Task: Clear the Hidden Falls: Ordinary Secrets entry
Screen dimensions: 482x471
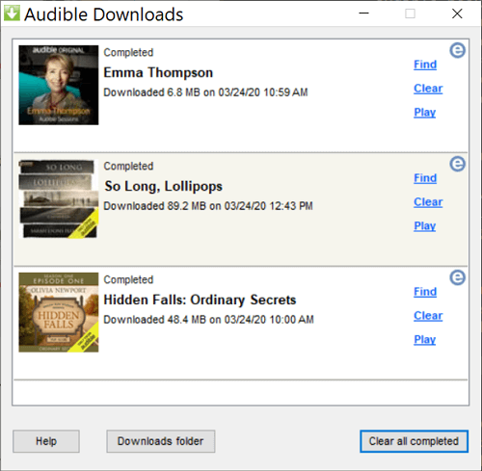Action: 428,316
